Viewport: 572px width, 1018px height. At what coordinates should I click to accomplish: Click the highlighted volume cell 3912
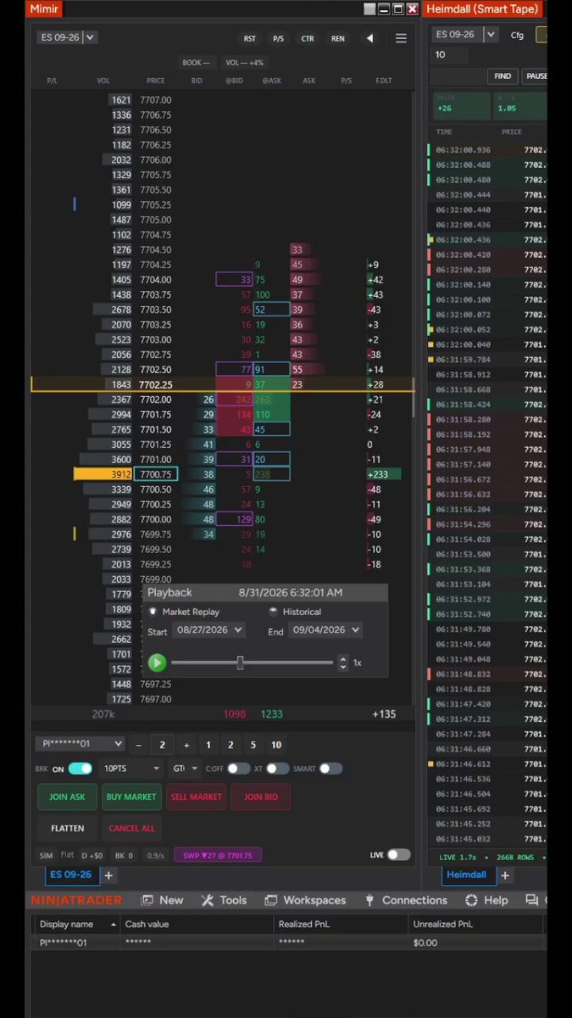pos(103,474)
